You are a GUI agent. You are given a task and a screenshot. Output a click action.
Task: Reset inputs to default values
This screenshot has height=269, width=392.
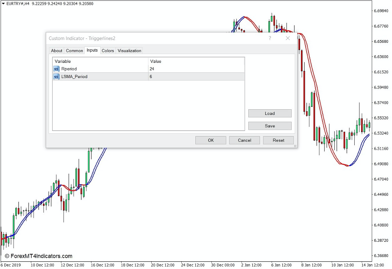(x=278, y=140)
